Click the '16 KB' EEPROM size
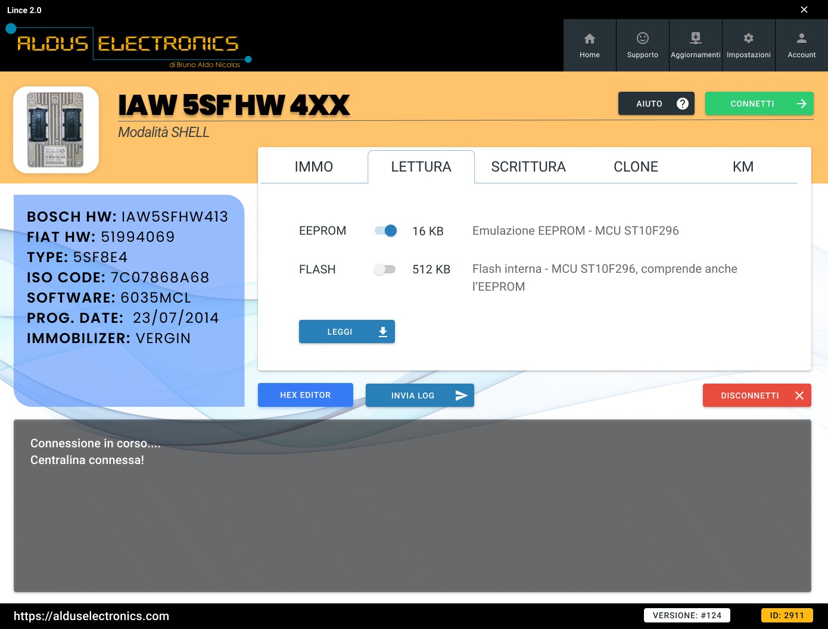 [x=428, y=231]
